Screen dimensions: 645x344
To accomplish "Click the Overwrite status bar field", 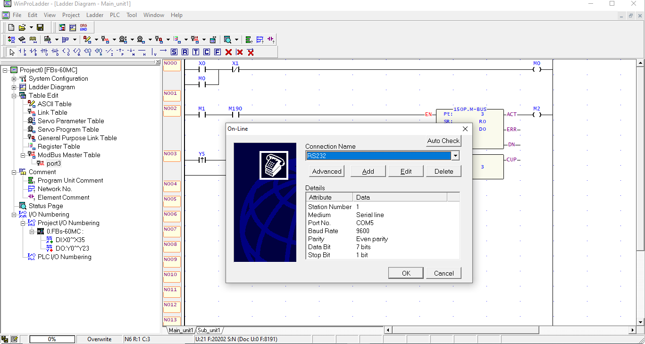I will click(x=99, y=339).
